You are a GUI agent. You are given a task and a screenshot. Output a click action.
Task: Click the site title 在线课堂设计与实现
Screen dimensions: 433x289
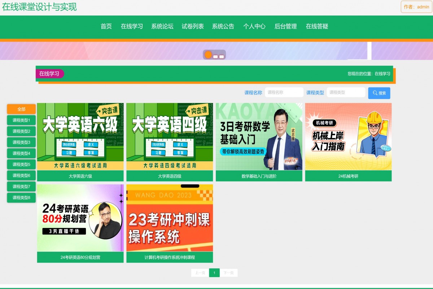[x=40, y=6]
